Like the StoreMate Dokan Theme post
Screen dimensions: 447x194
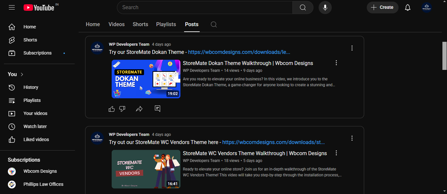112,109
